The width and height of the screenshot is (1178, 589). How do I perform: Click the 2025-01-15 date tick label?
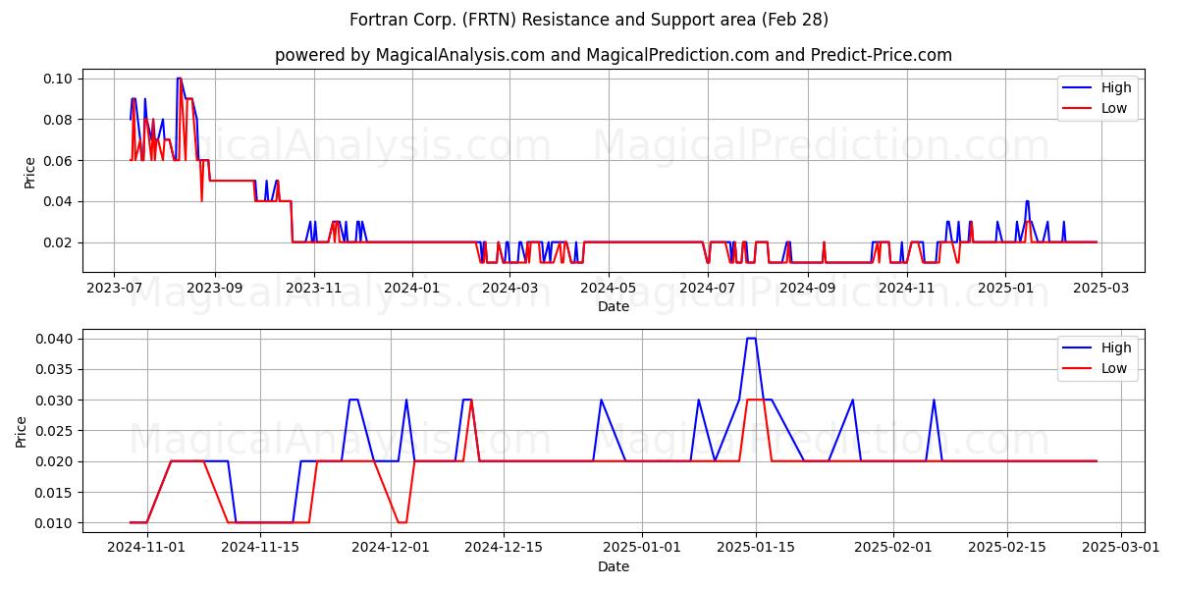click(x=756, y=548)
